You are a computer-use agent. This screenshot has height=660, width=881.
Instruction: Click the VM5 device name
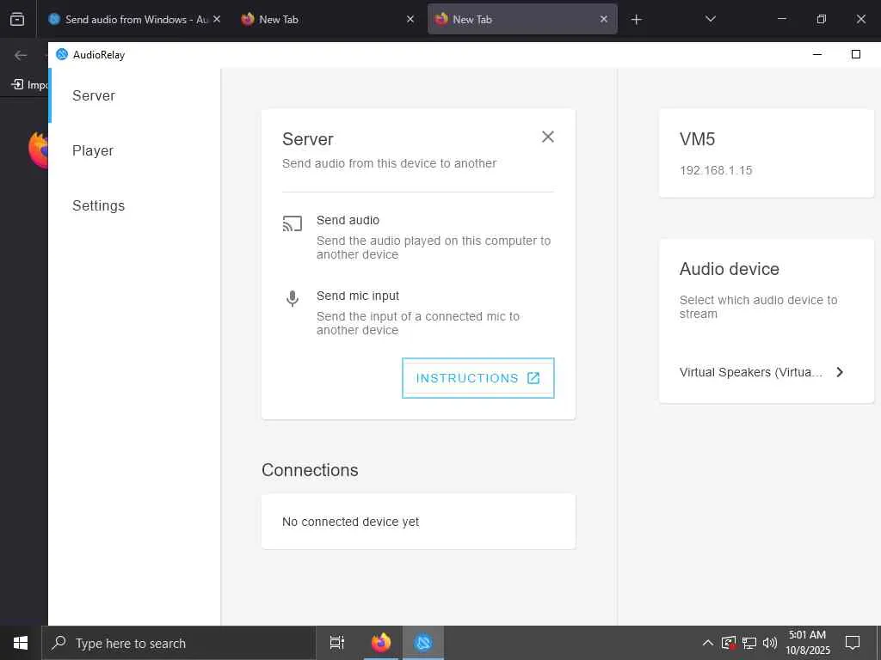(x=697, y=139)
